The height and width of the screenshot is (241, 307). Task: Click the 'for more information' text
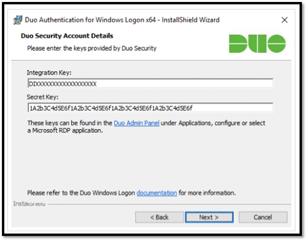coord(207,193)
